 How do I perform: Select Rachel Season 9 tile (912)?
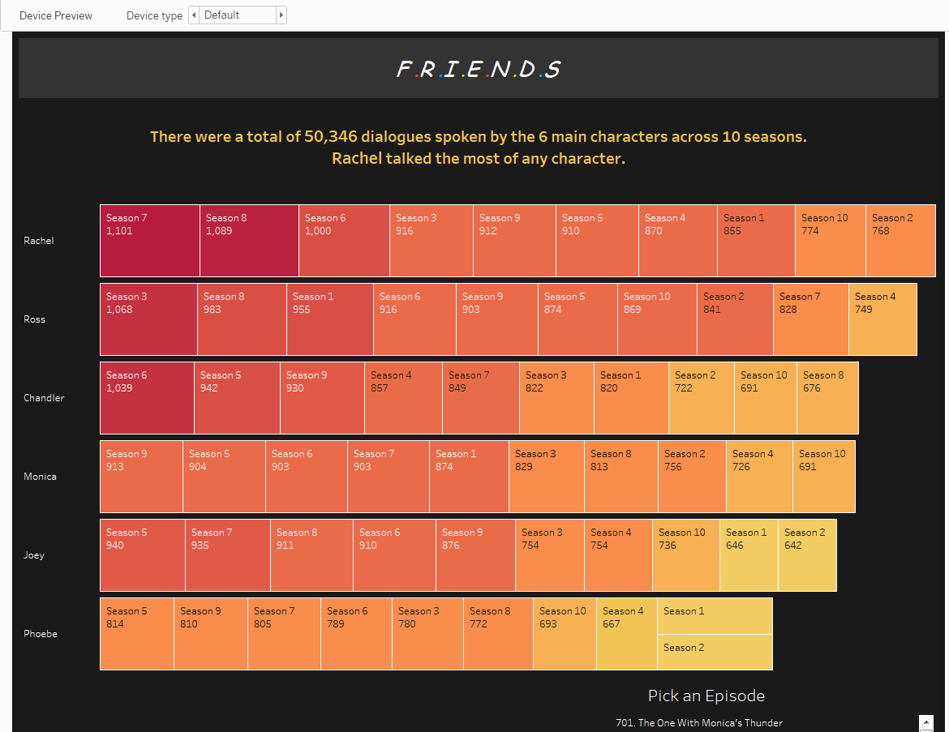514,241
